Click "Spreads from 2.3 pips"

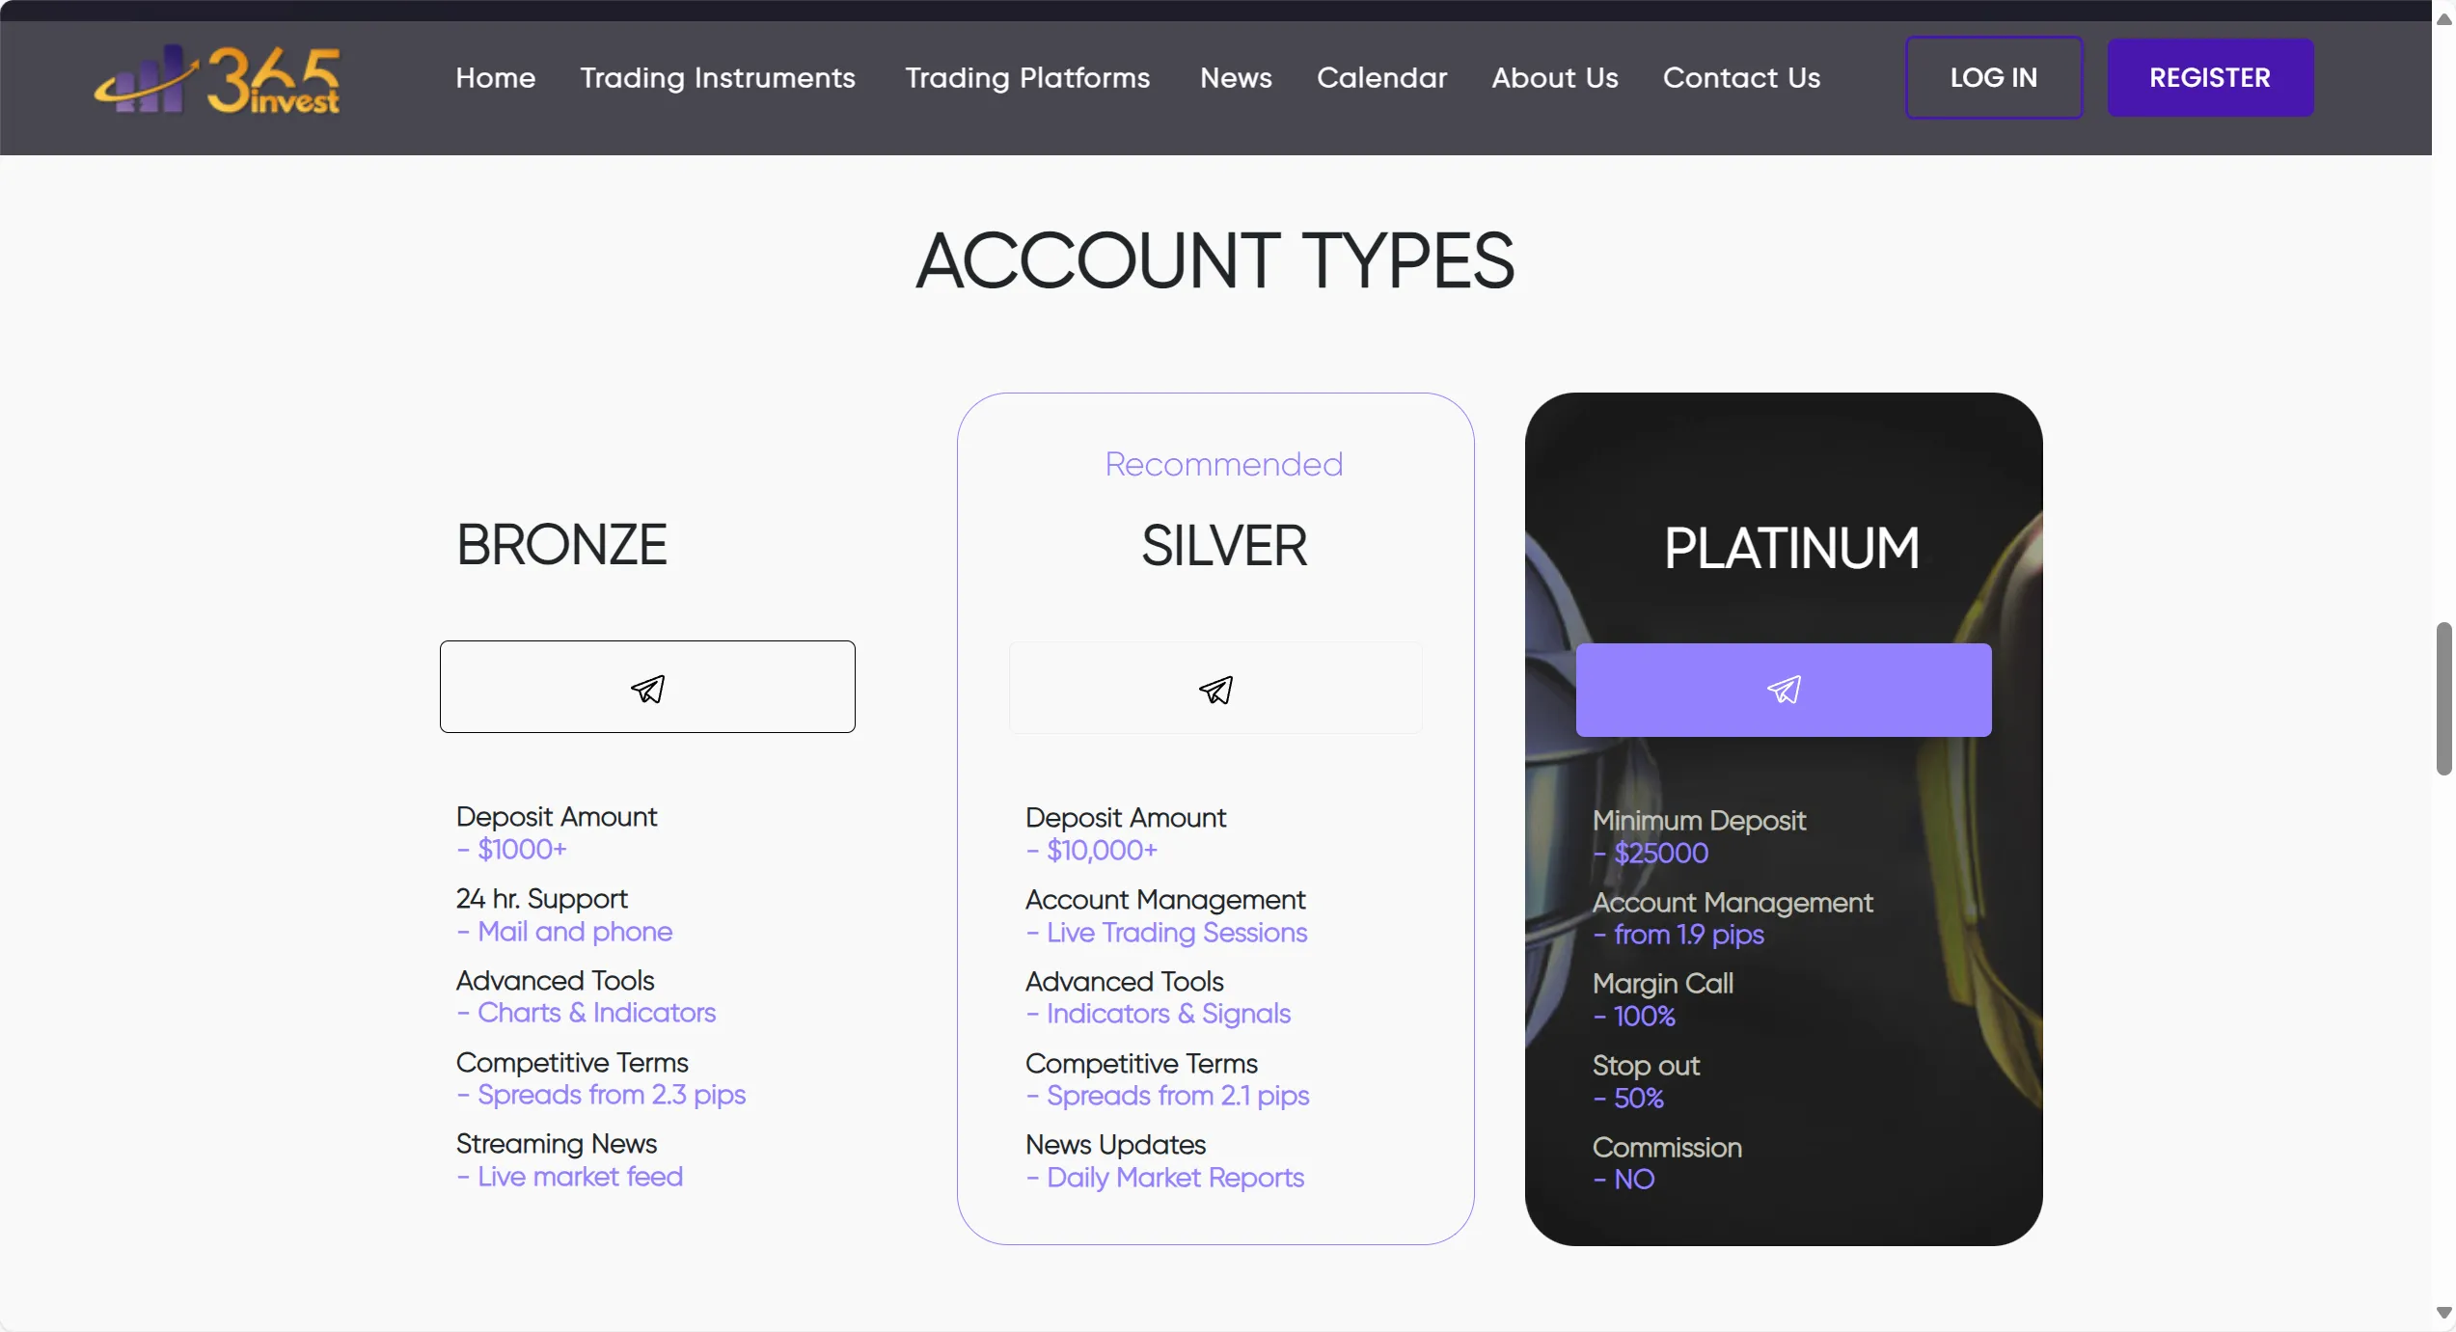pos(612,1095)
